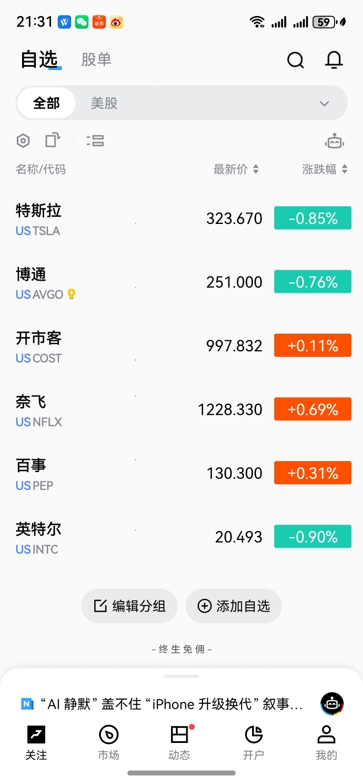This screenshot has height=781, width=363.
Task: Open the search magnifier icon
Action: tap(296, 60)
